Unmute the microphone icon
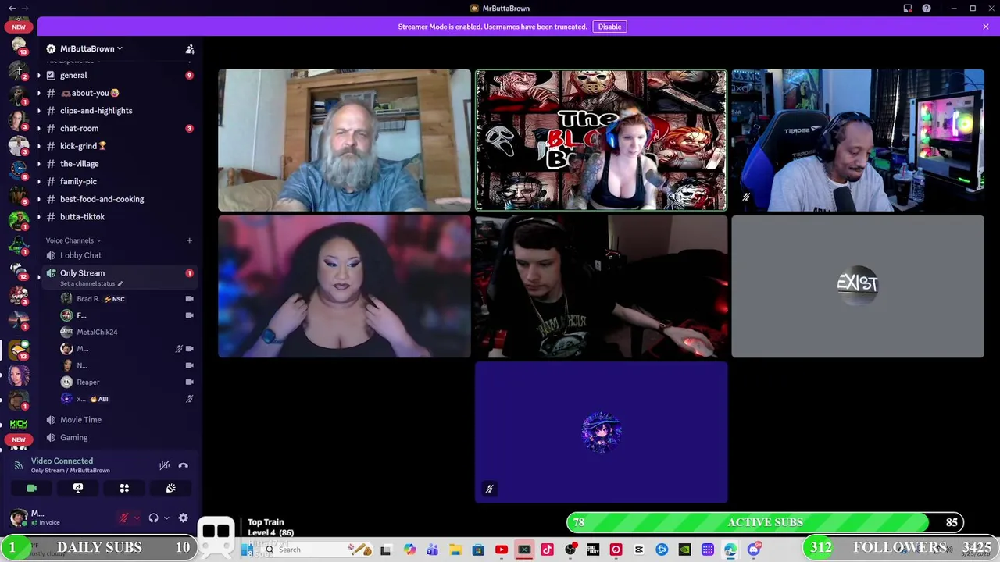The height and width of the screenshot is (562, 1000). [123, 518]
